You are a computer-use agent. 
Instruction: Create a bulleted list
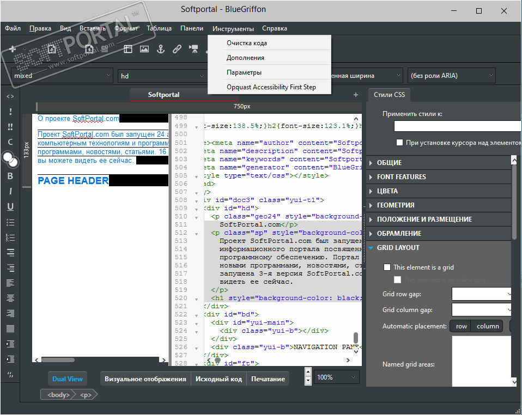click(10, 222)
